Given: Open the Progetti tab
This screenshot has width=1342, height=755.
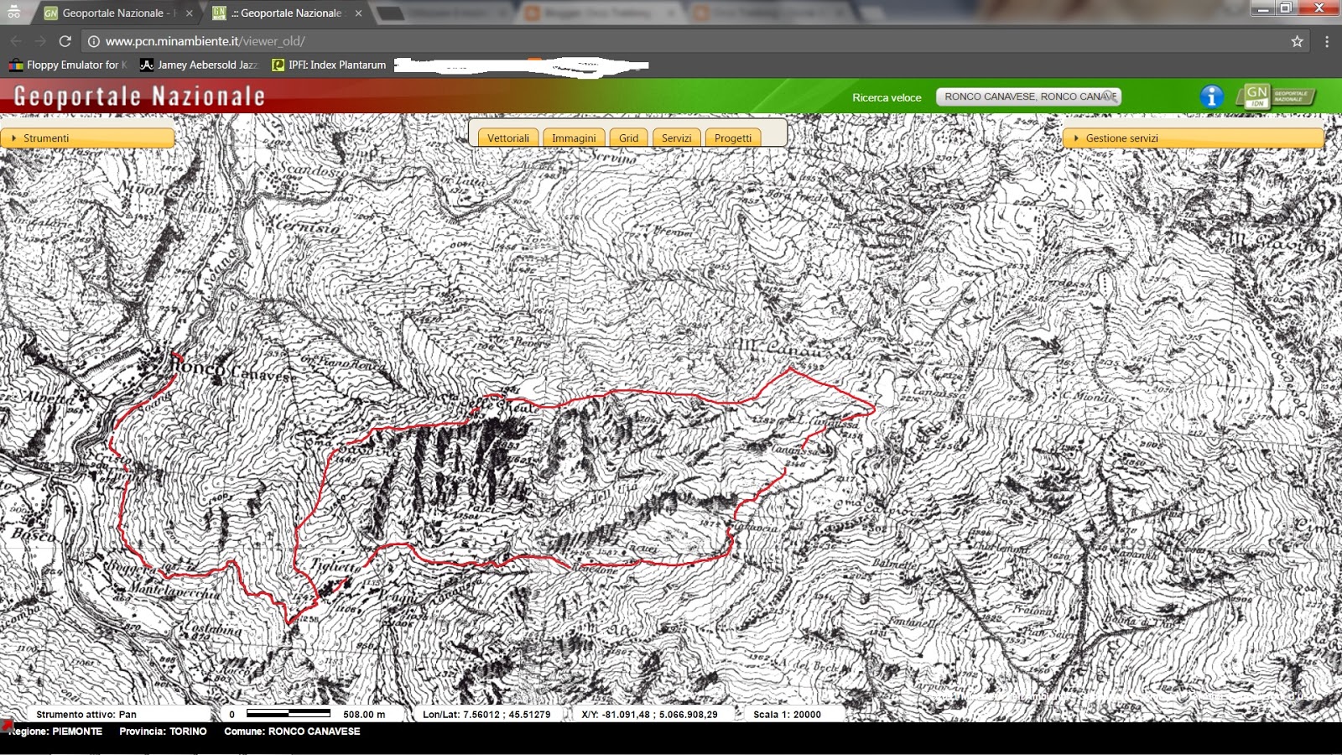Looking at the screenshot, I should coord(733,138).
